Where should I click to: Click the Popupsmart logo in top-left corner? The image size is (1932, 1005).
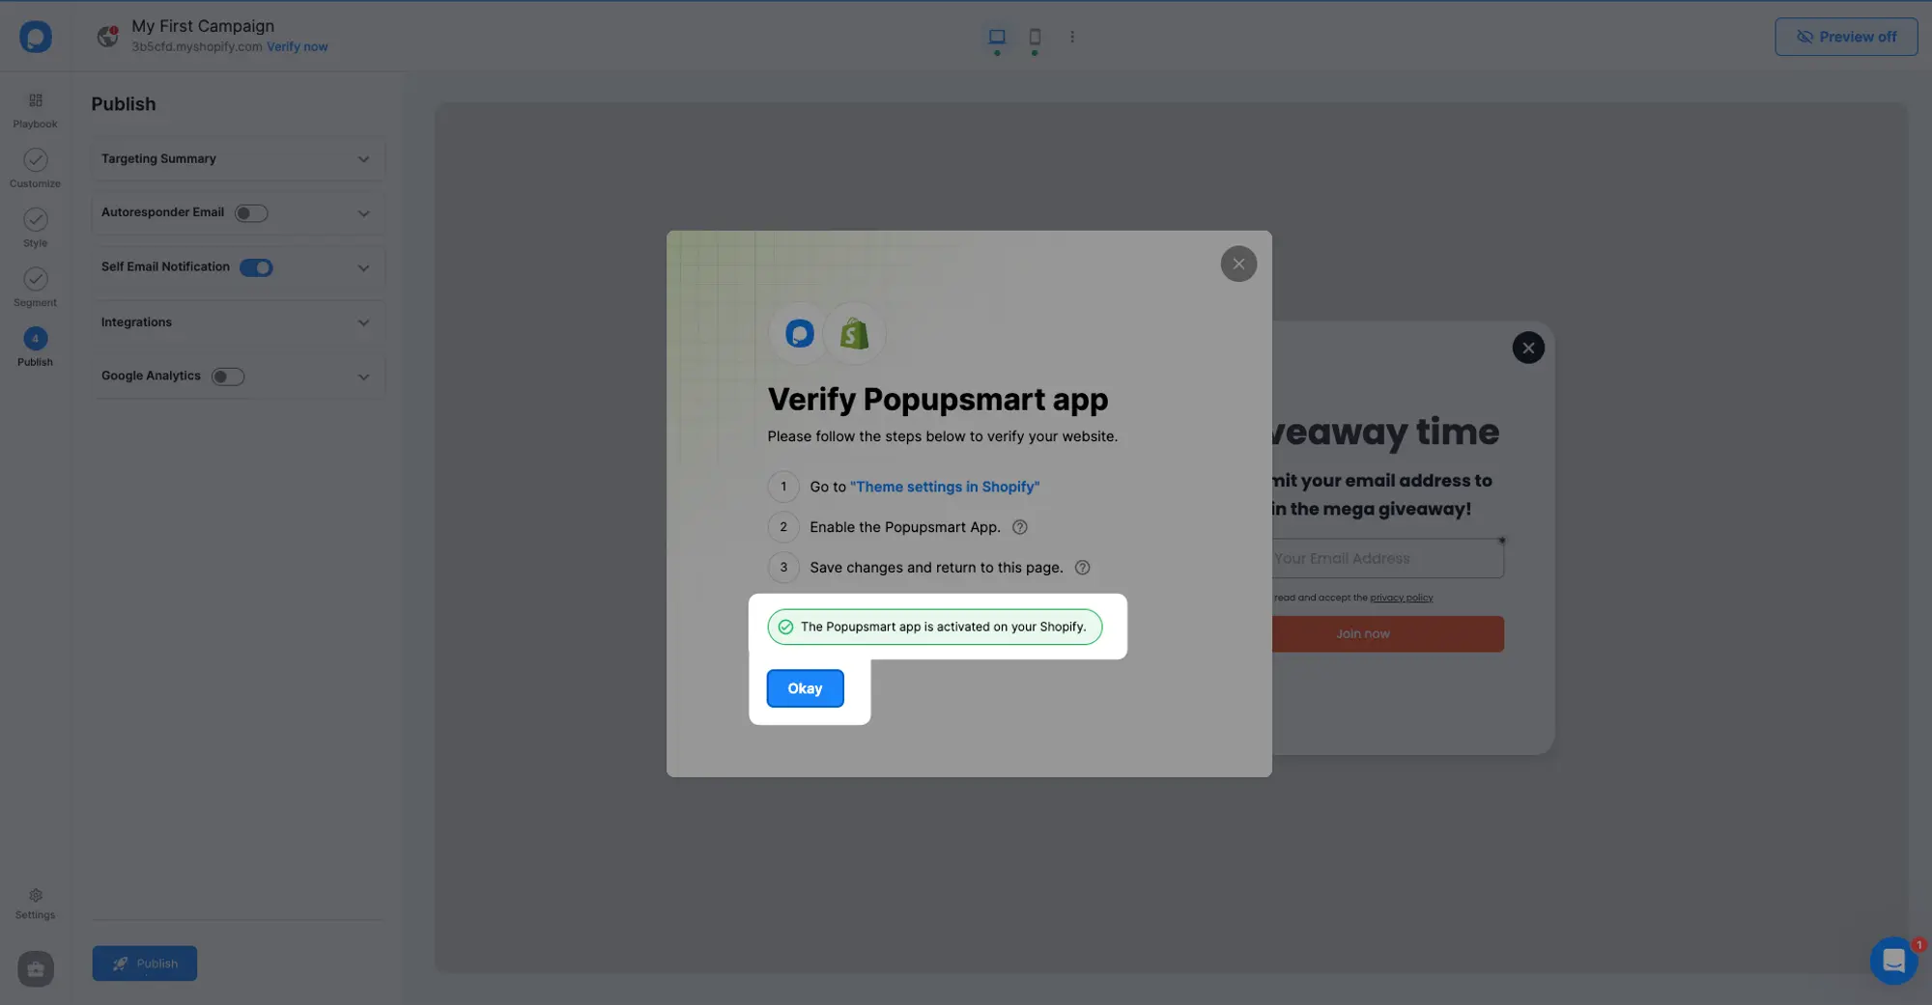[36, 37]
